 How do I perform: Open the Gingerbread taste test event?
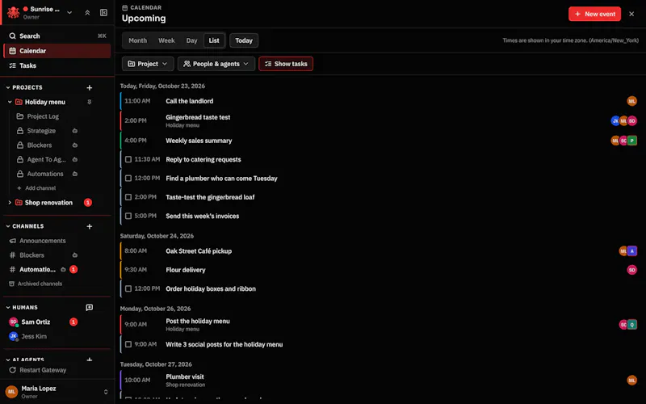point(379,120)
